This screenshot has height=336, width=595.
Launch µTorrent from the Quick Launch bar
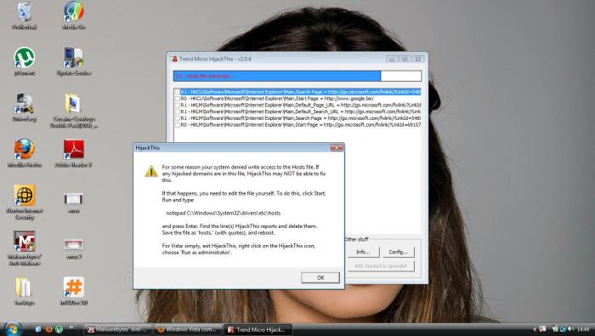click(59, 329)
